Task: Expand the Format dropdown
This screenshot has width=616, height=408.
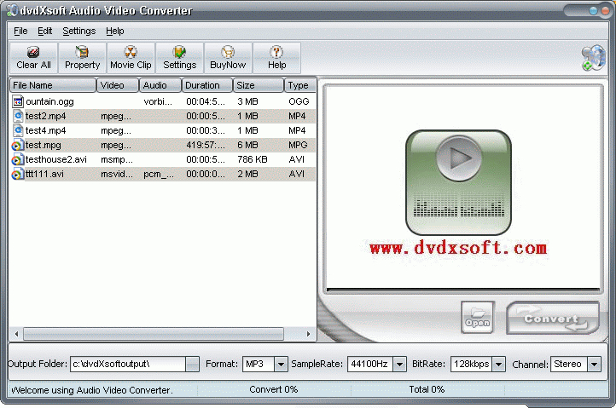Action: [281, 365]
